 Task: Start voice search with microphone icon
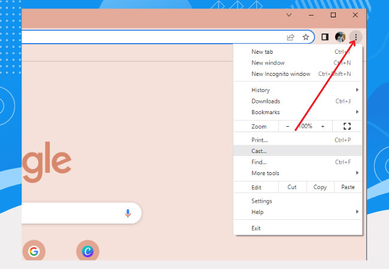[127, 213]
